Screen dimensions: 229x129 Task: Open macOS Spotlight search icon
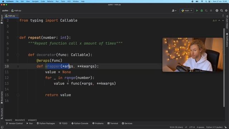click(x=206, y=1)
